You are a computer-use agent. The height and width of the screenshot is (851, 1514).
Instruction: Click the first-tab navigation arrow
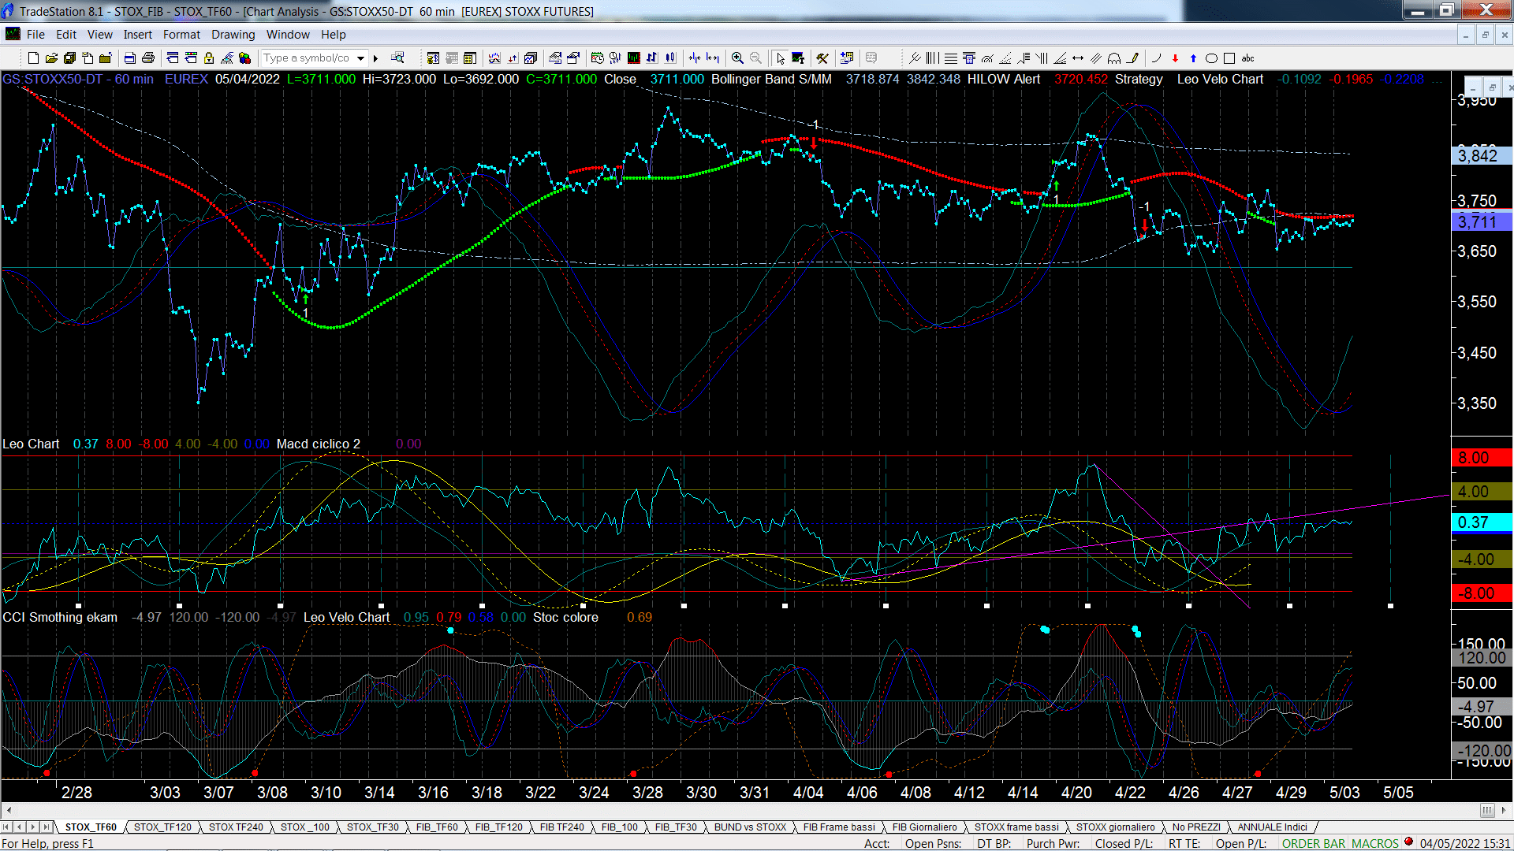pos(7,827)
